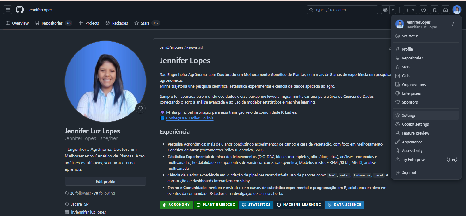Open the large profile picture
Viewport: 466px width, 216px height.
click(105, 81)
